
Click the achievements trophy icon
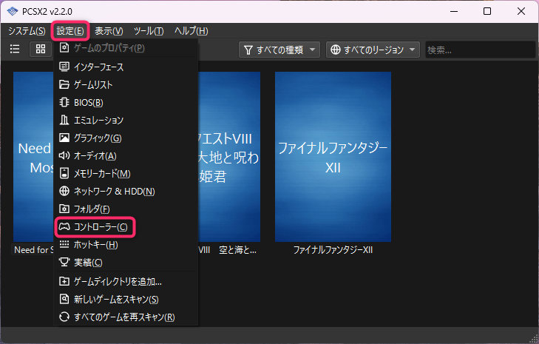(x=64, y=262)
